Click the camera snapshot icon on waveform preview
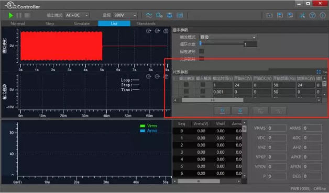329x193 pixels. [166, 31]
